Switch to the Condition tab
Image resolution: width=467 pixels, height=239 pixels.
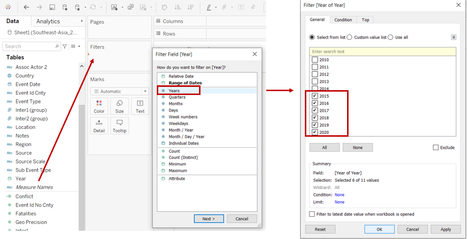pos(343,20)
